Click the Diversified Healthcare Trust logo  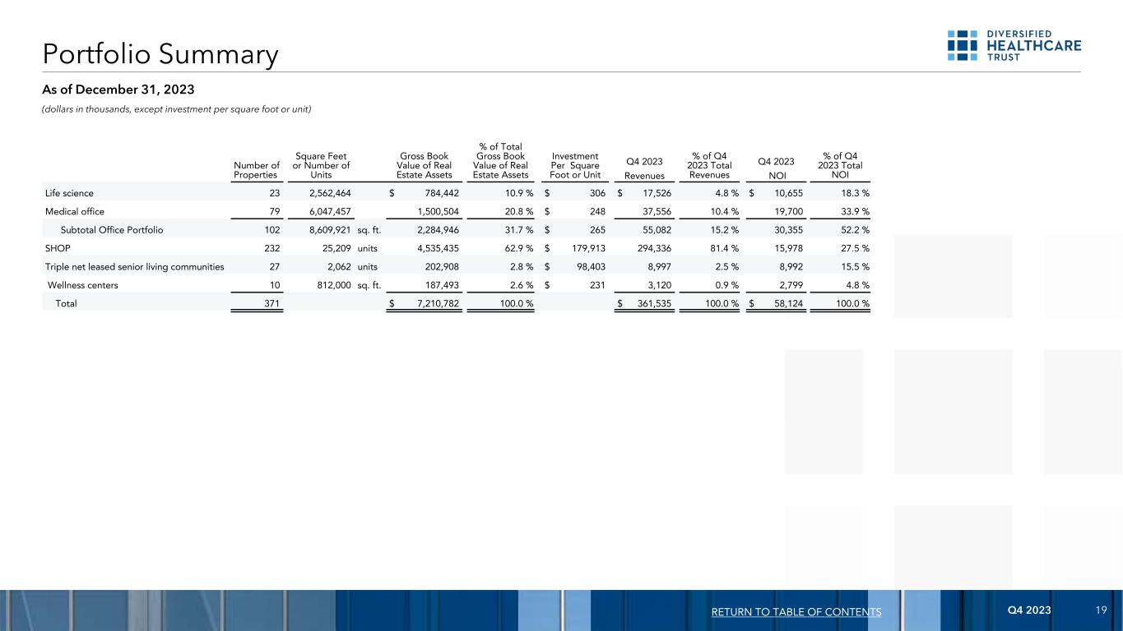(1014, 45)
